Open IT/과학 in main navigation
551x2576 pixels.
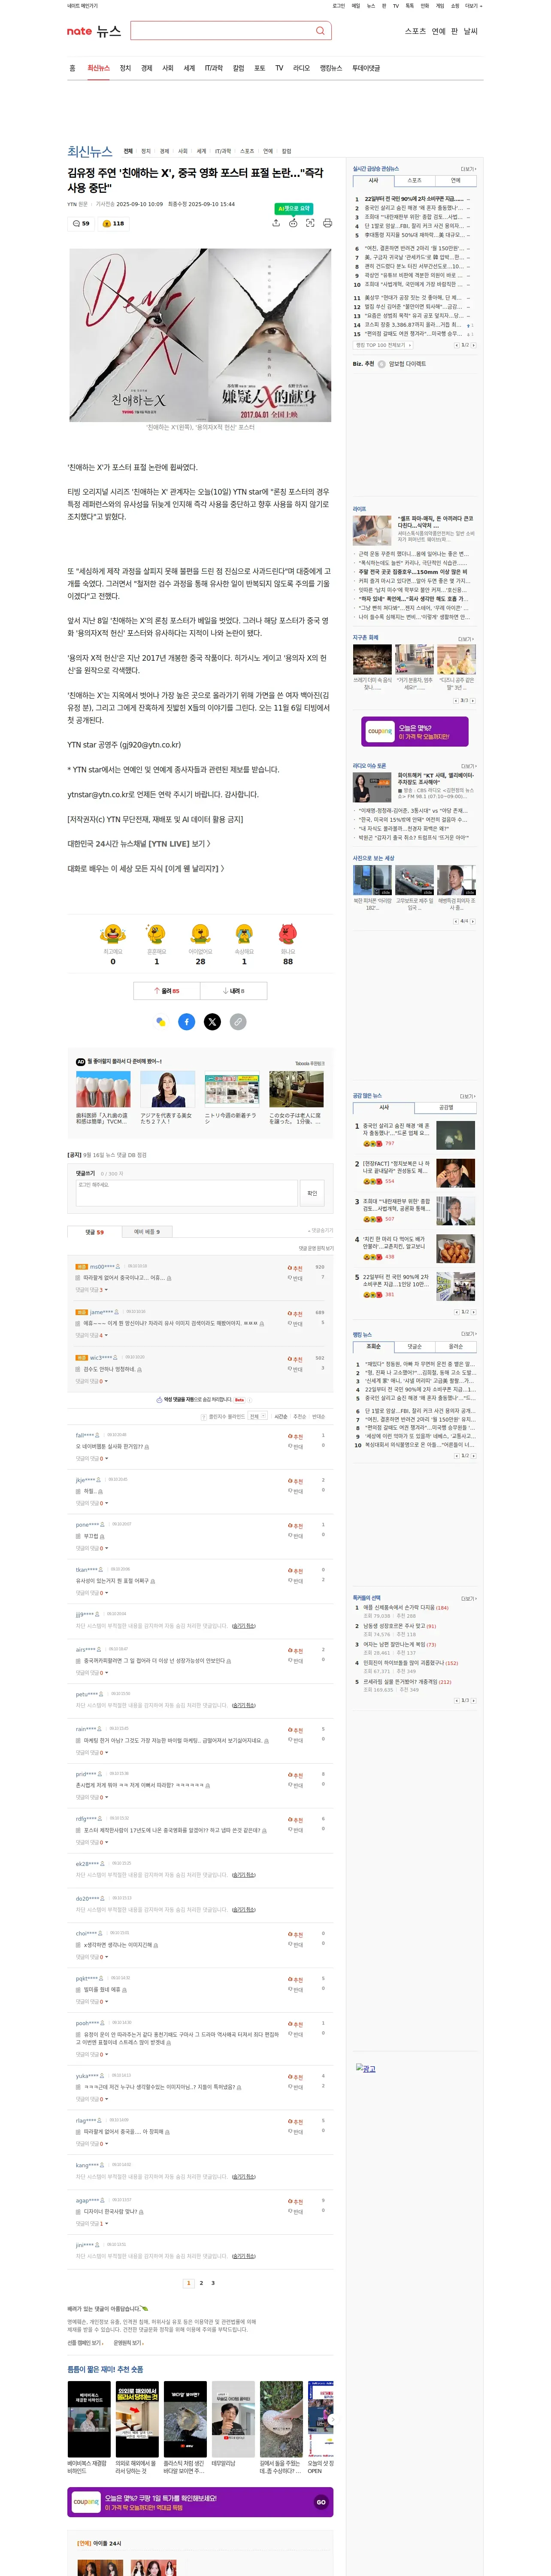point(214,68)
